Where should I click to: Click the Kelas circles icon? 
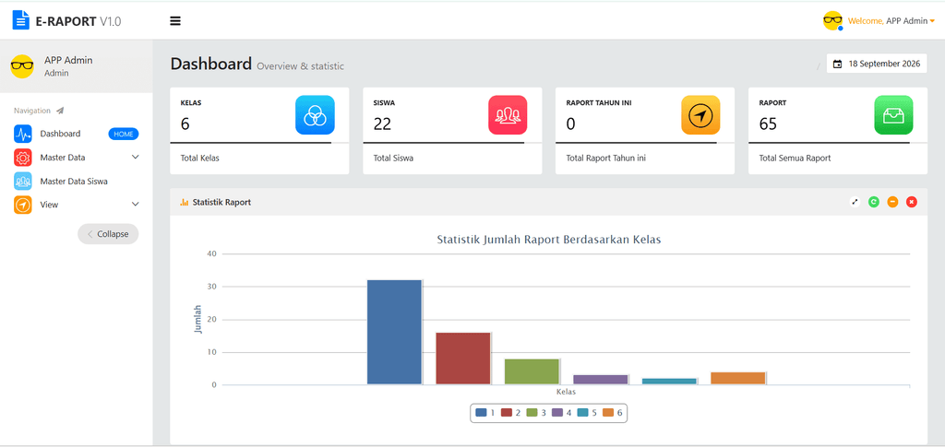pos(315,115)
